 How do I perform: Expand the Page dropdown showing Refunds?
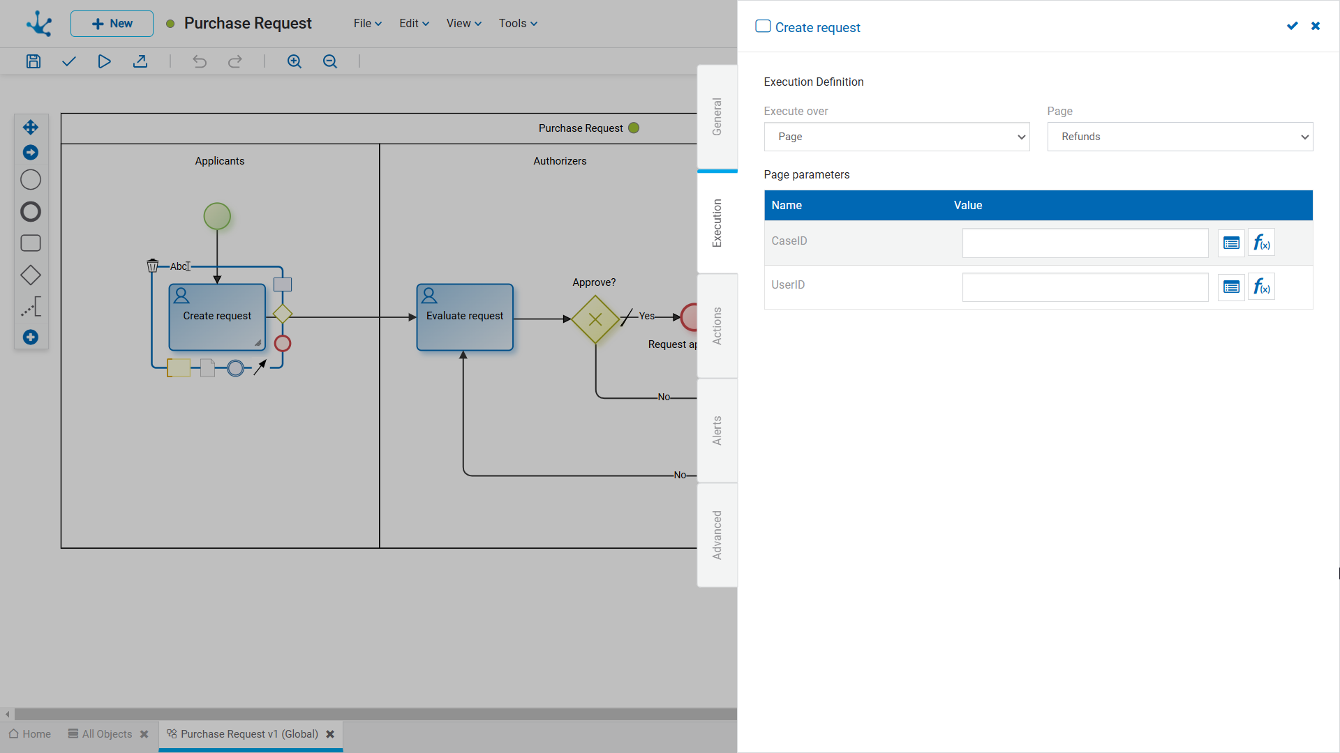[1179, 137]
